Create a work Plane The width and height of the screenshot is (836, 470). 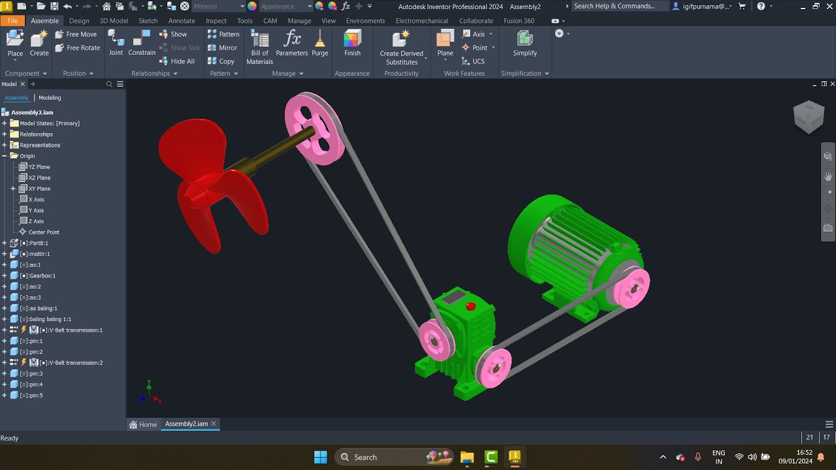pyautogui.click(x=445, y=43)
